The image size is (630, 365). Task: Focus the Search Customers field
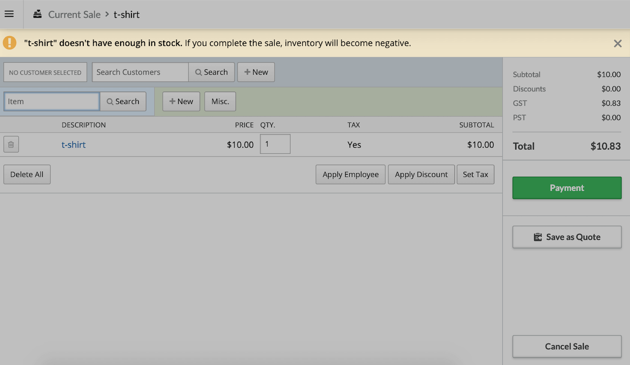click(140, 72)
